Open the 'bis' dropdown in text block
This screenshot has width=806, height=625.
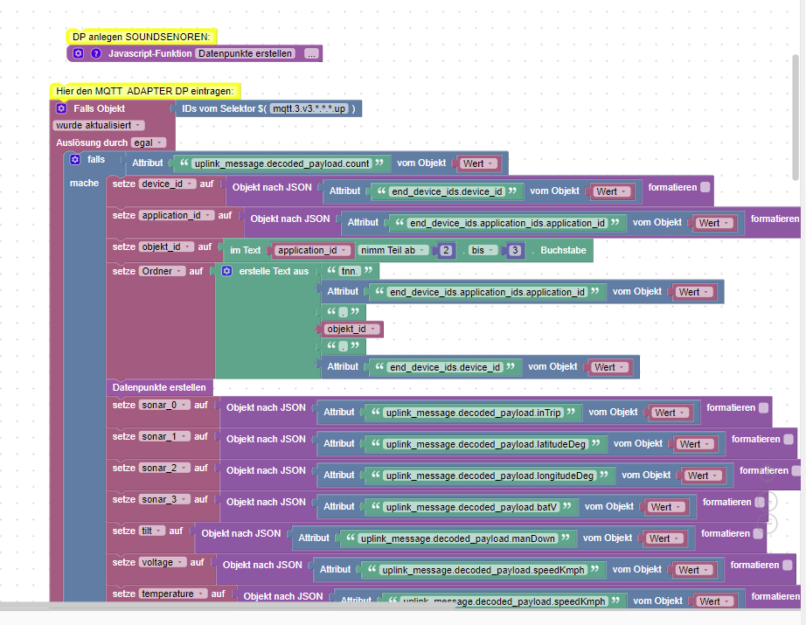(x=483, y=250)
